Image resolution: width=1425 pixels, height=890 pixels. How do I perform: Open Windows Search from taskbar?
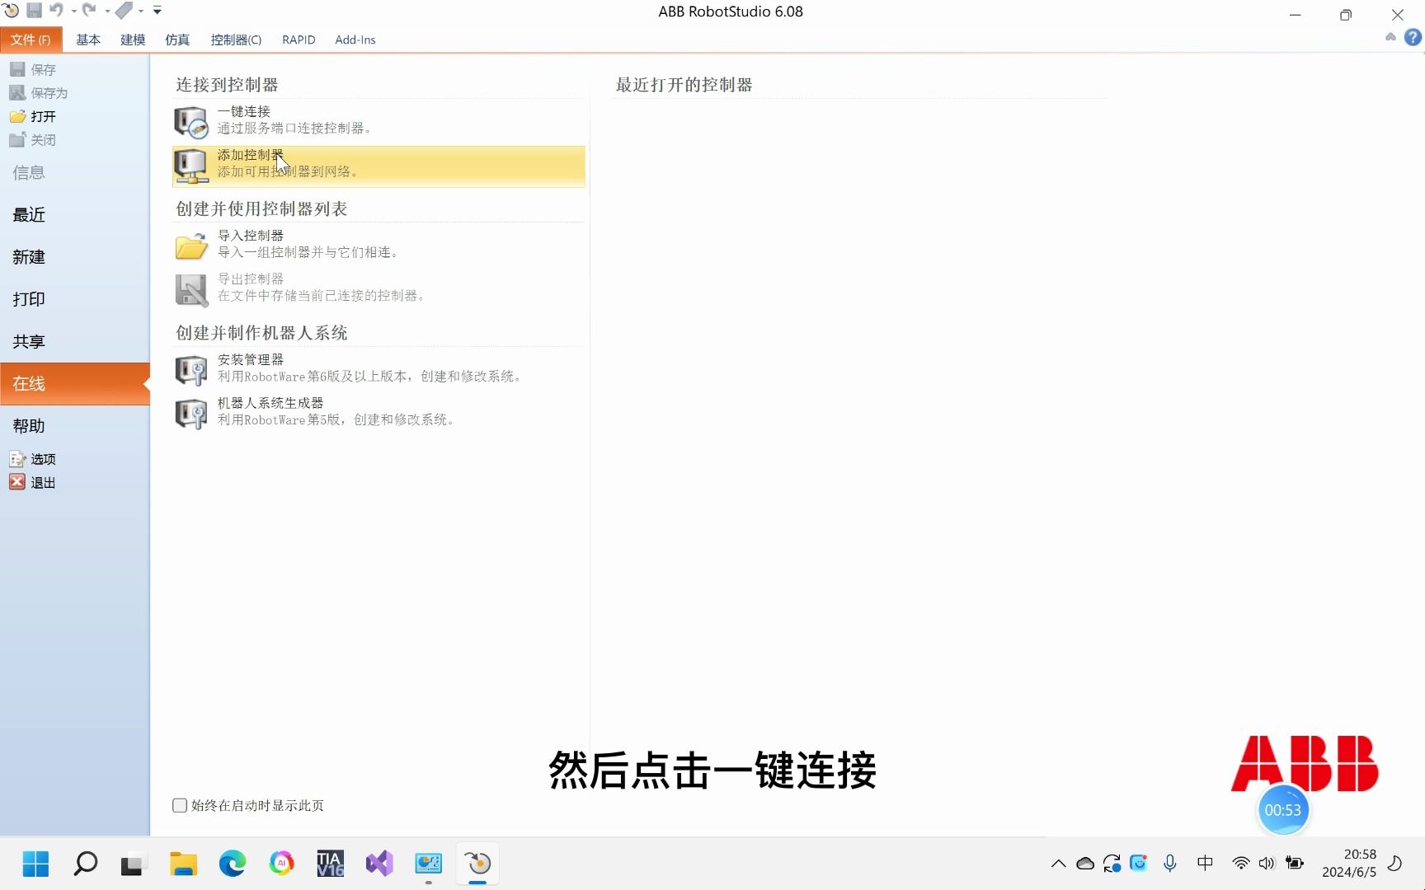pos(85,864)
